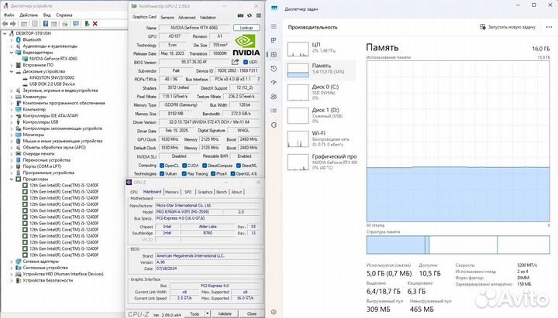Viewport: 558px width, 318px height.
Task: Switch to the SPD tab in CPU-Z
Action: coord(188,192)
